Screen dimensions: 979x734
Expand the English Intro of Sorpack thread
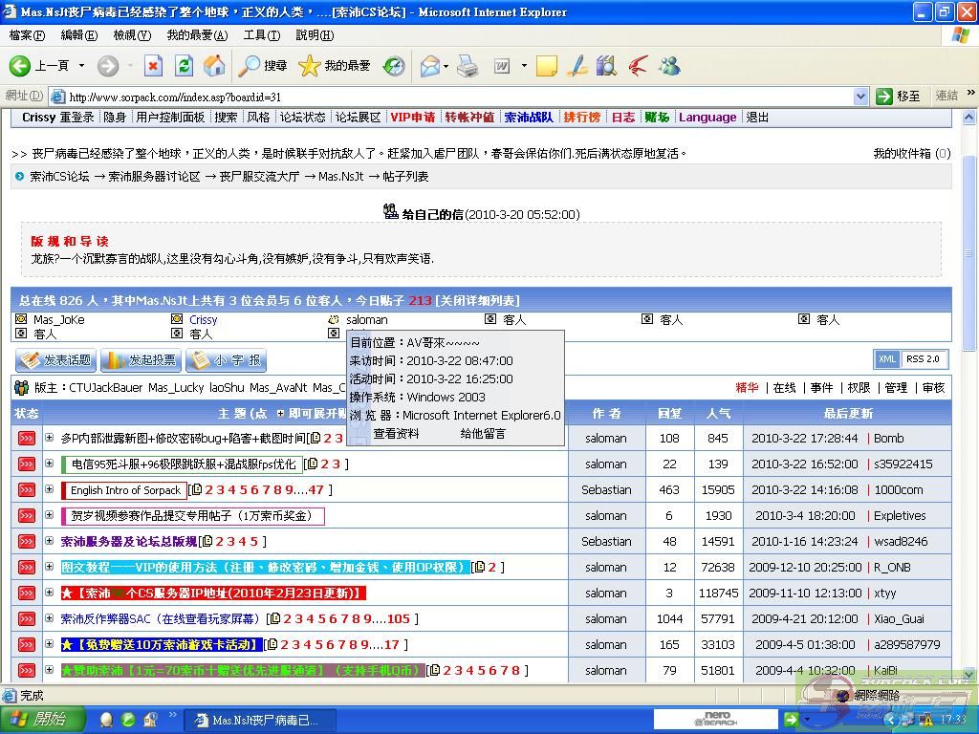(x=50, y=489)
